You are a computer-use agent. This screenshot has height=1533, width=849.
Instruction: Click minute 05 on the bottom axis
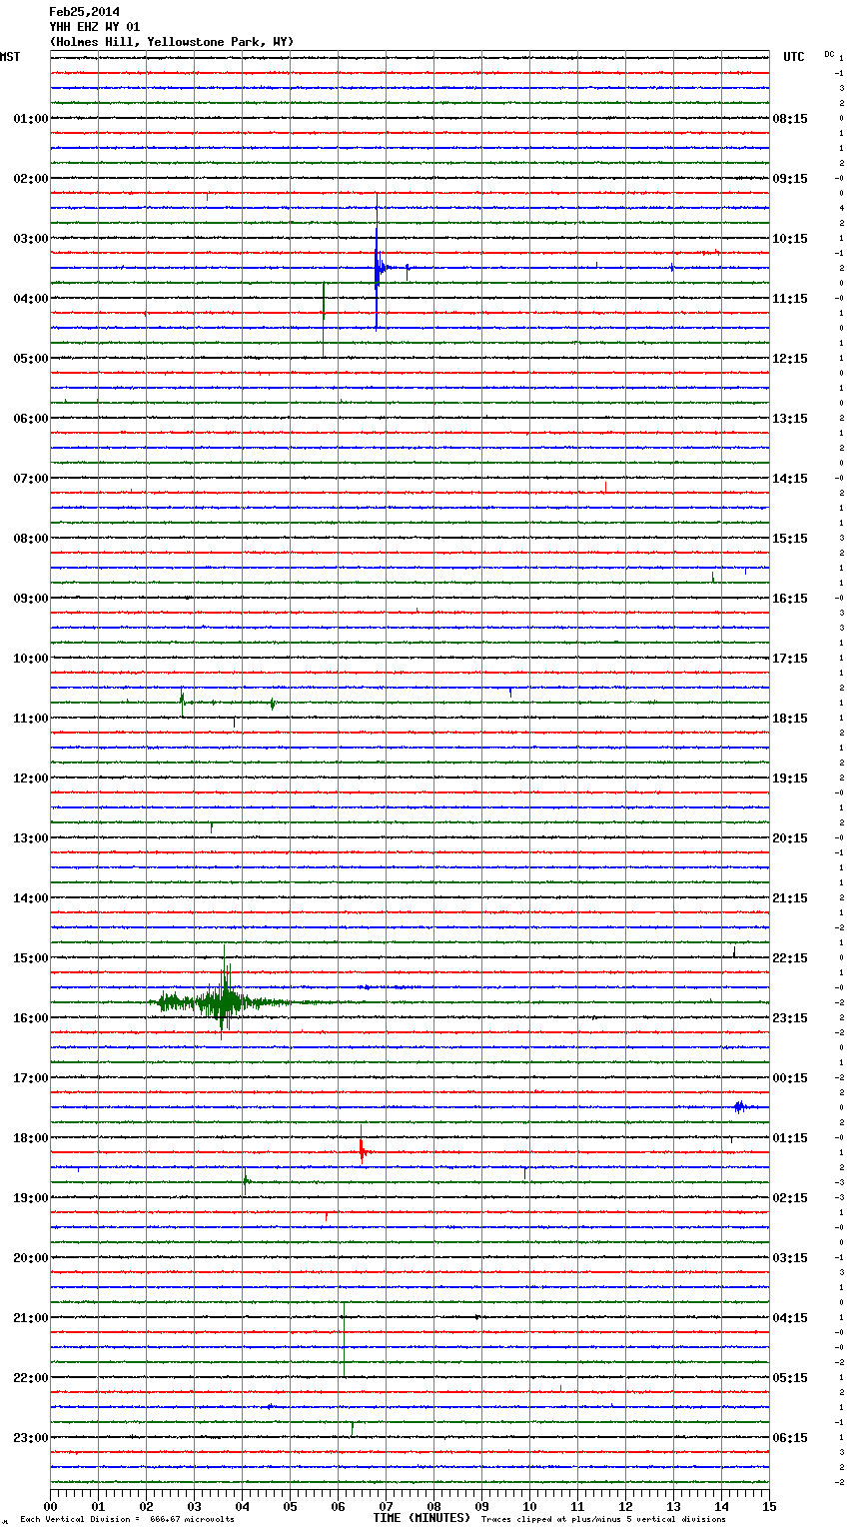(x=290, y=1506)
